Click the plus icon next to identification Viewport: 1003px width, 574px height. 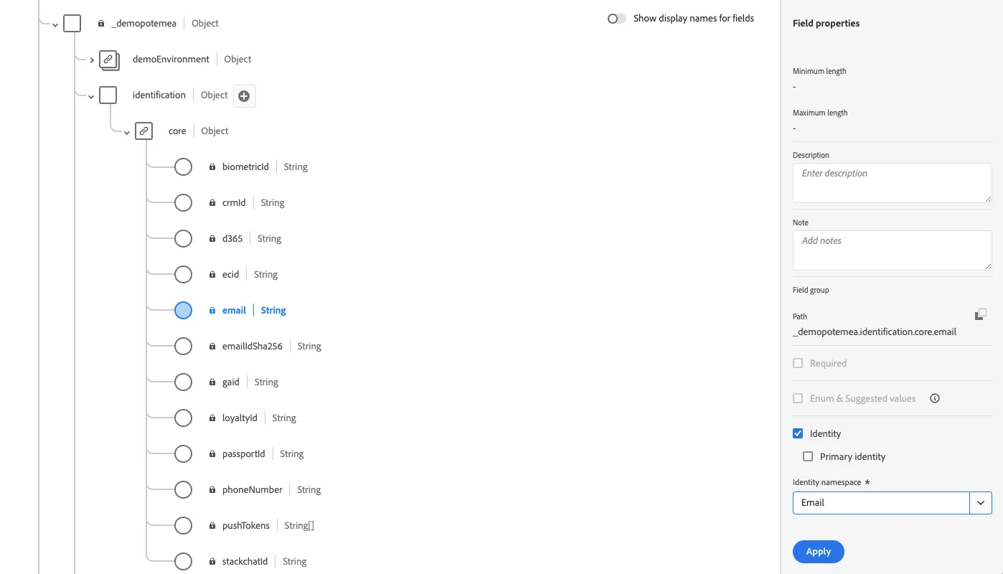pyautogui.click(x=244, y=96)
